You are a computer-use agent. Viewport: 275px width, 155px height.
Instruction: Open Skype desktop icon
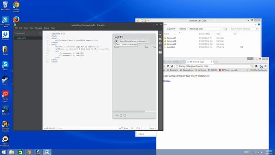point(5,65)
